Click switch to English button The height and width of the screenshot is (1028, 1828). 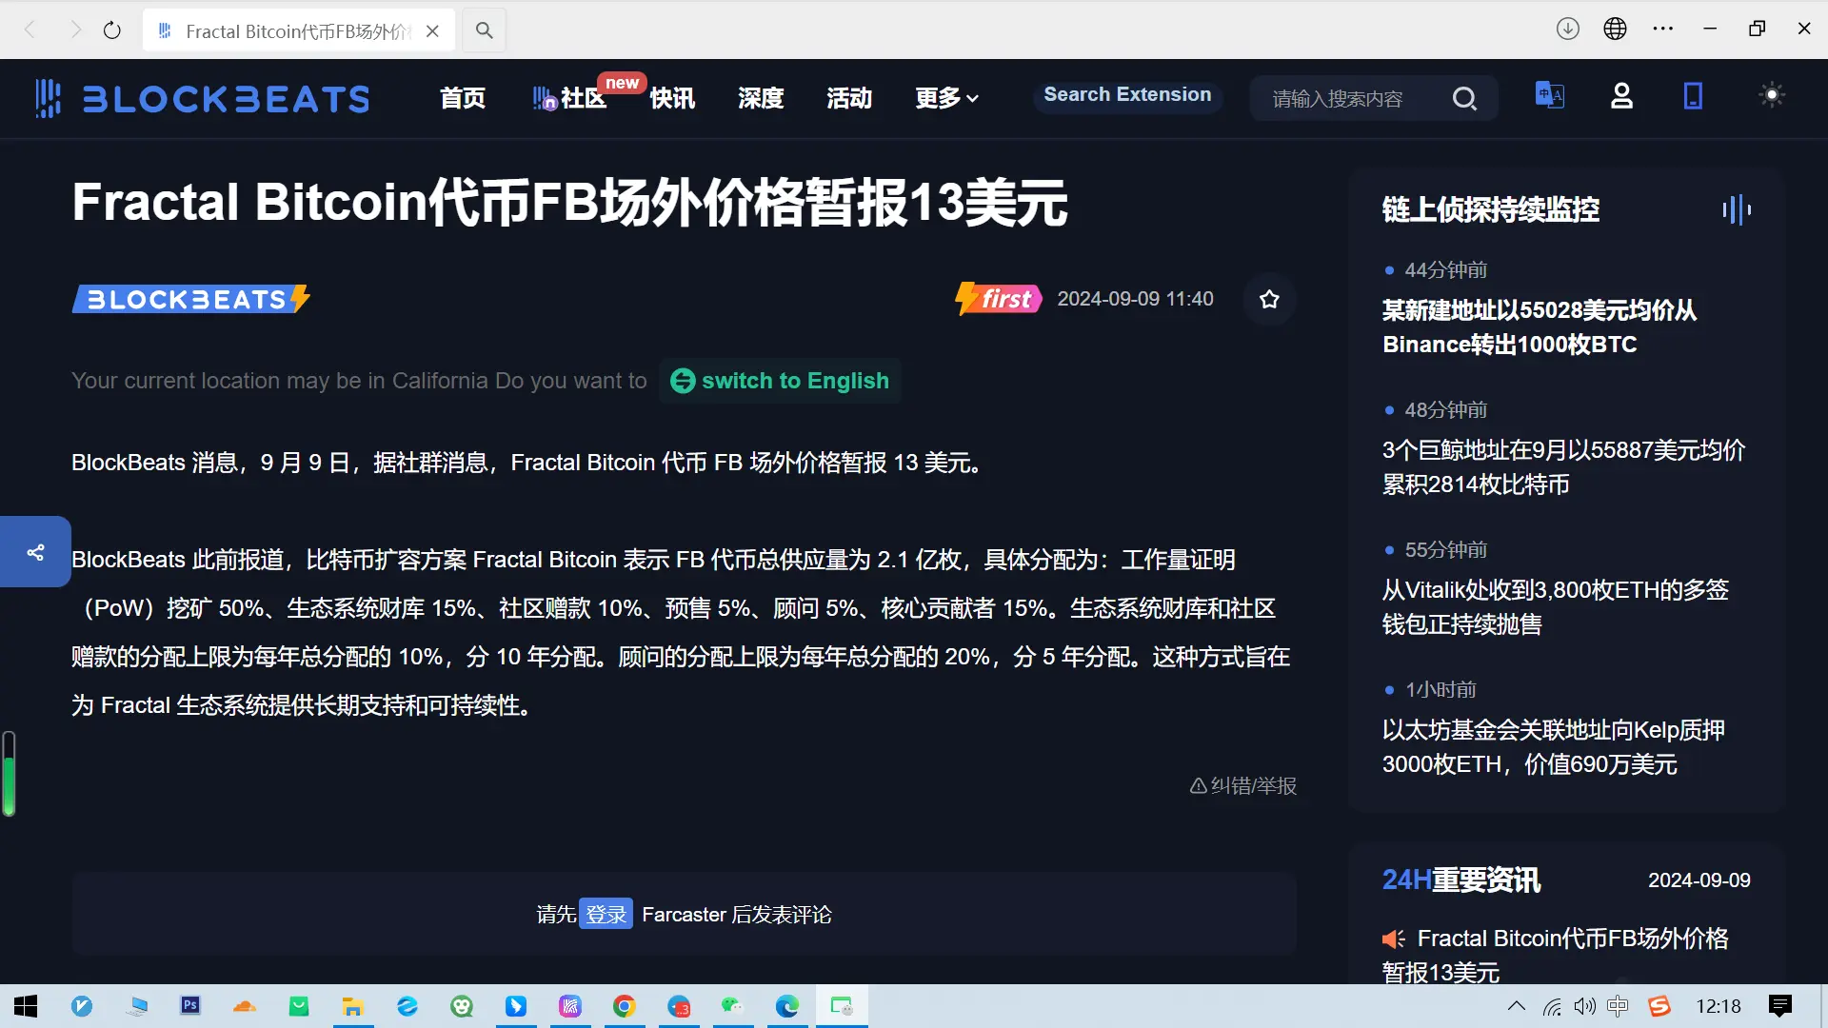780,381
